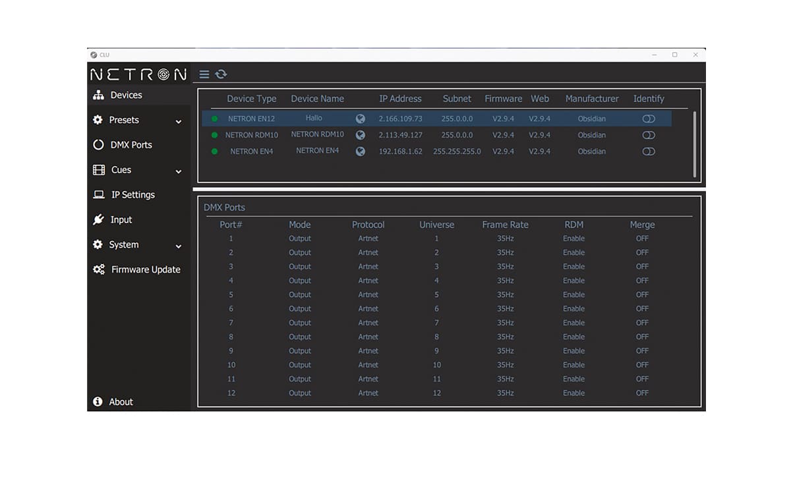Open the Firmware Update menu item
This screenshot has height=494, width=791.
coord(146,269)
